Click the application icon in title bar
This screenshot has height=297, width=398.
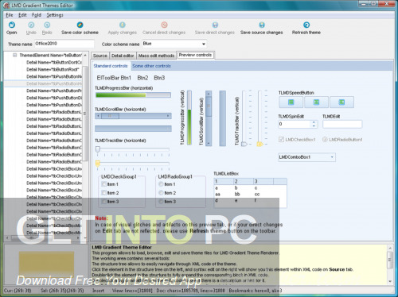6,5
